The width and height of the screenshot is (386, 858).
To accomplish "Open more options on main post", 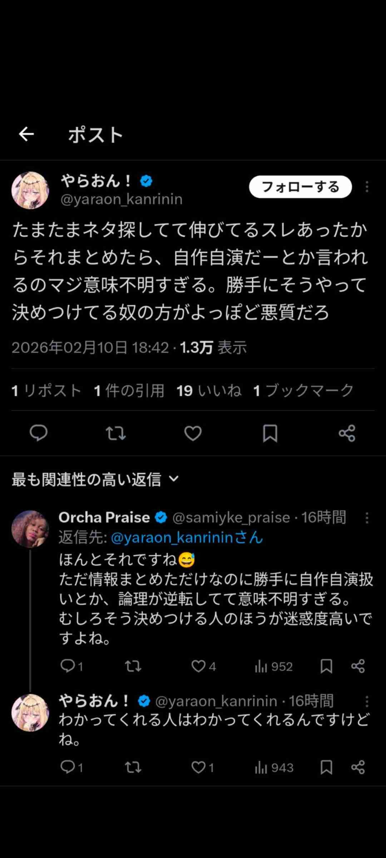I will coord(367,187).
